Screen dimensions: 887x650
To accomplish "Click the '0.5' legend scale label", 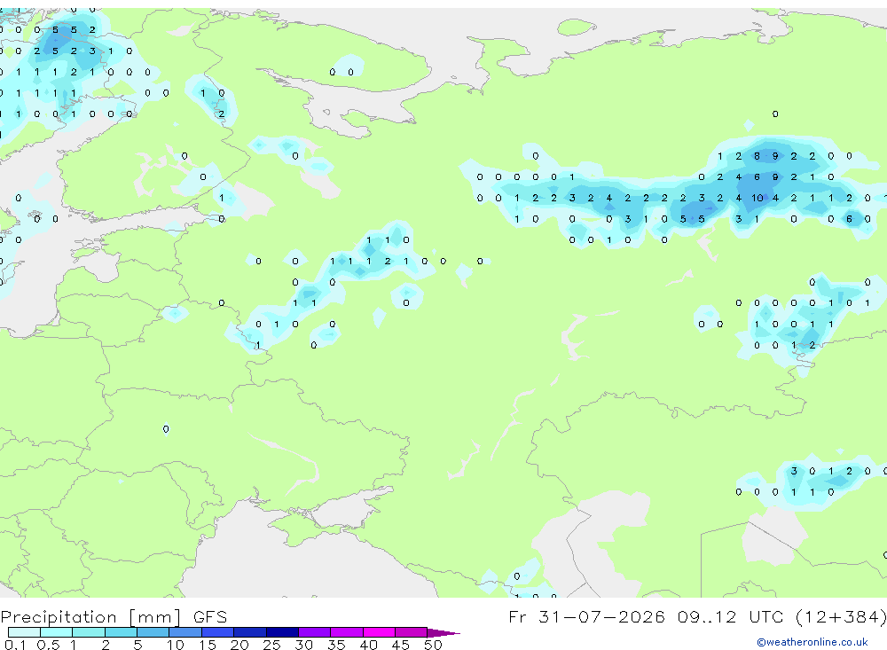I will pos(48,645).
